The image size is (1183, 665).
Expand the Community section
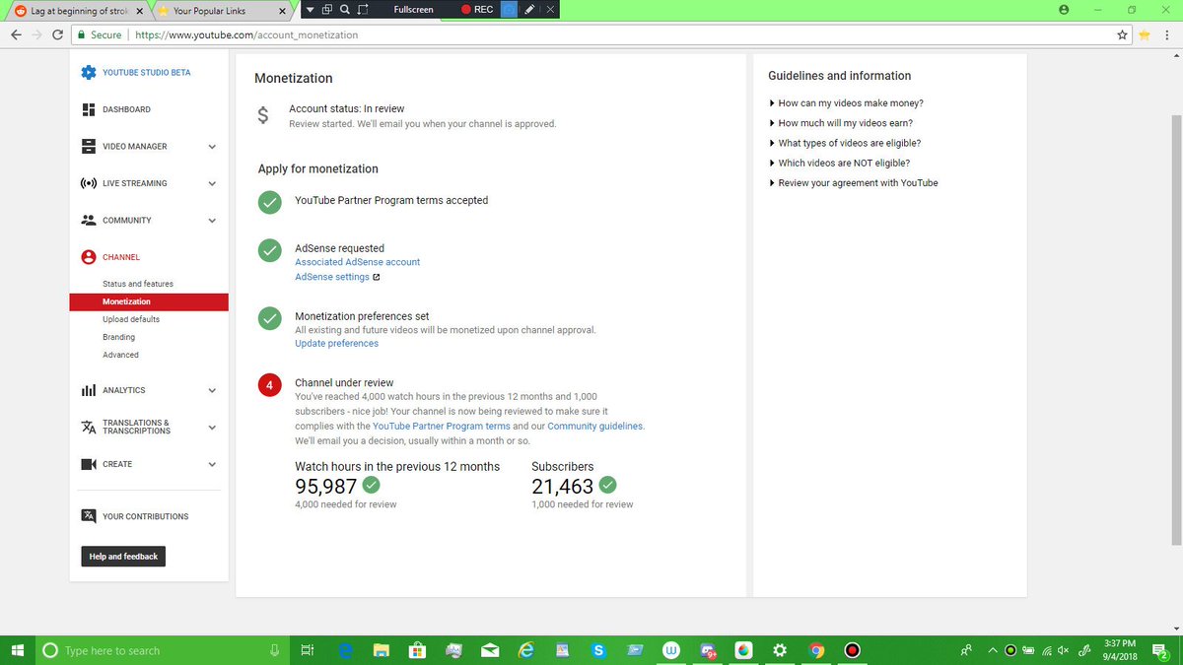[212, 221]
